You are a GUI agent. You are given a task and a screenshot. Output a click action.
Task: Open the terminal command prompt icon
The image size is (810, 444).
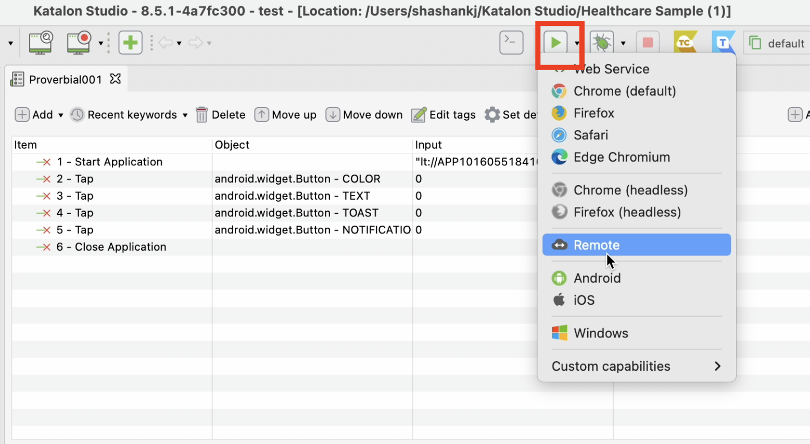pos(511,43)
